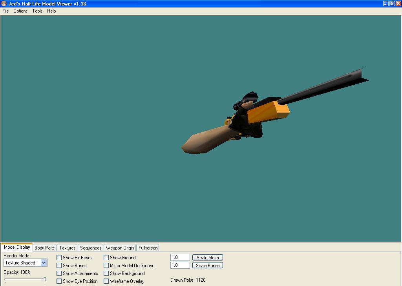Click the Opacity: 100% label
The height and width of the screenshot is (286, 402).
tap(17, 272)
